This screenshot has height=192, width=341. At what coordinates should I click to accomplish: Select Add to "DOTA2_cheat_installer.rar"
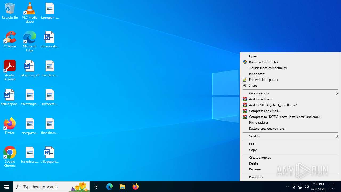[290, 105]
